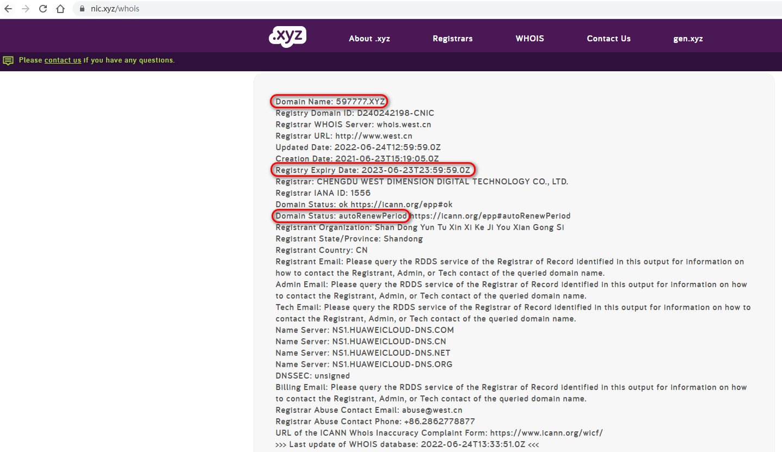This screenshot has width=782, height=452.
Task: Open the Registrars page
Action: [453, 39]
